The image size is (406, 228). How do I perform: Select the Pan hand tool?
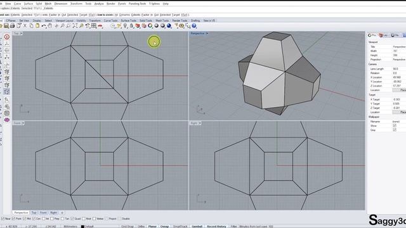click(49, 26)
